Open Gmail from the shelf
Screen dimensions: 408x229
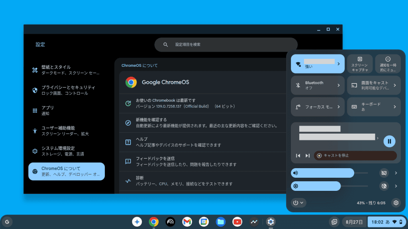[x=187, y=222]
